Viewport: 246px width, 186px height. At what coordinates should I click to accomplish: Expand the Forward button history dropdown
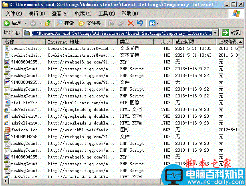40,24
